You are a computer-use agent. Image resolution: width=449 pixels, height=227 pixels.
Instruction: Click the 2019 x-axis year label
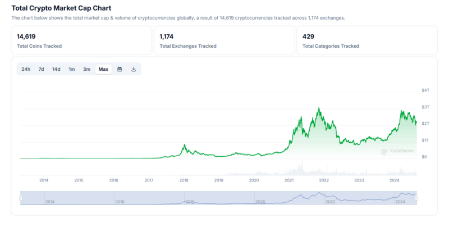pyautogui.click(x=219, y=180)
